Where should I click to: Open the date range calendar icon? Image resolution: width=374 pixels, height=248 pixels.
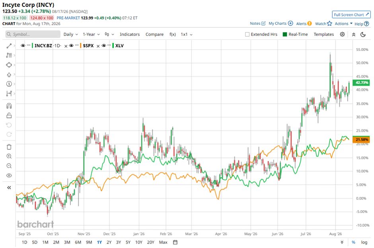coord(175,242)
